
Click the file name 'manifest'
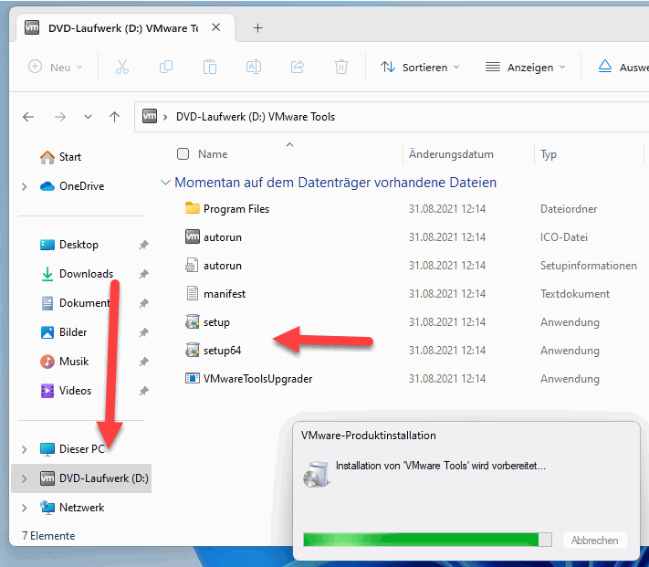pyautogui.click(x=225, y=294)
